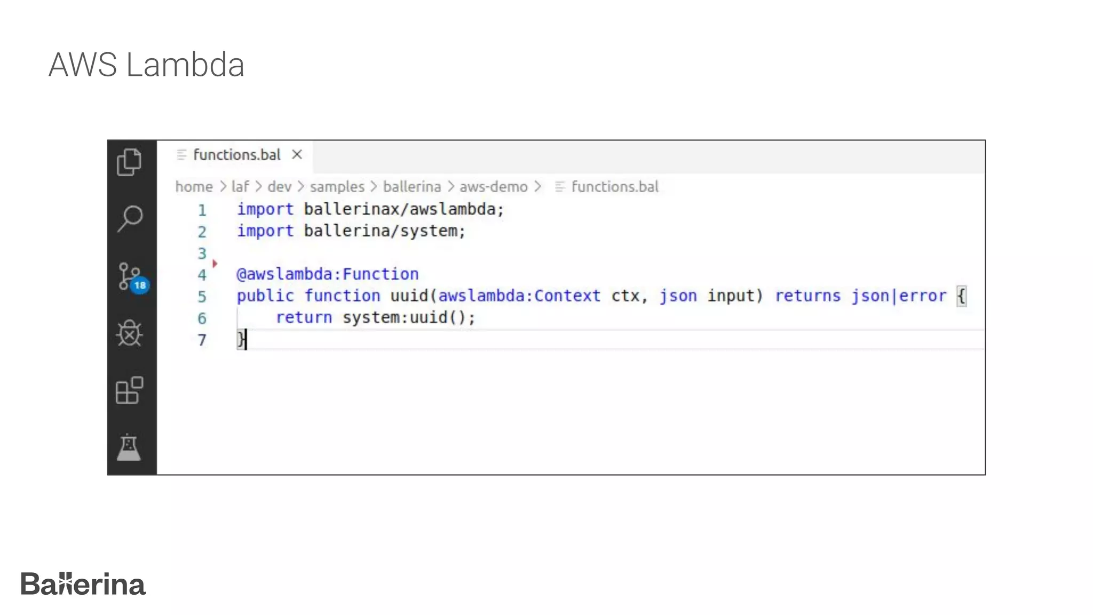
Task: Click 'functions.bal' breadcrumb file entry
Action: click(x=615, y=187)
